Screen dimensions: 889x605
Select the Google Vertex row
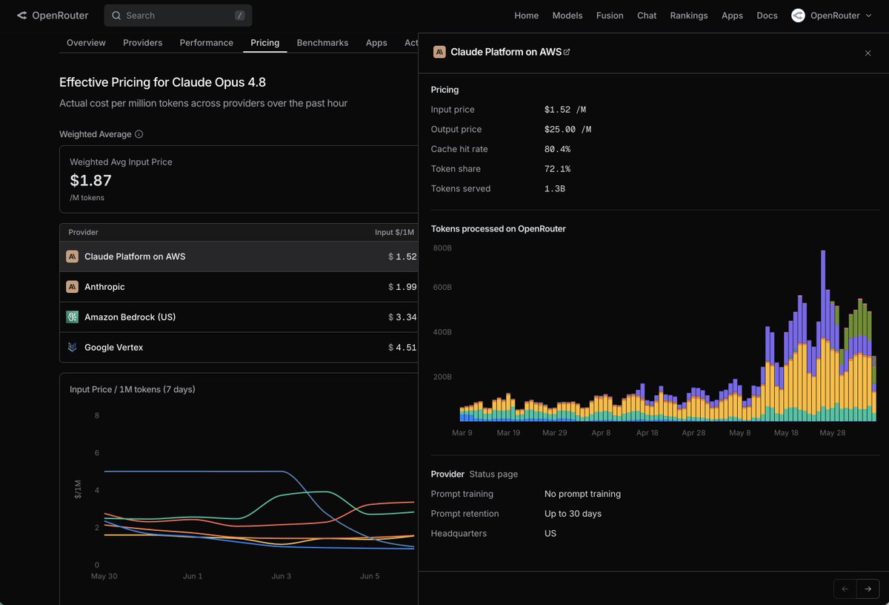[239, 348]
